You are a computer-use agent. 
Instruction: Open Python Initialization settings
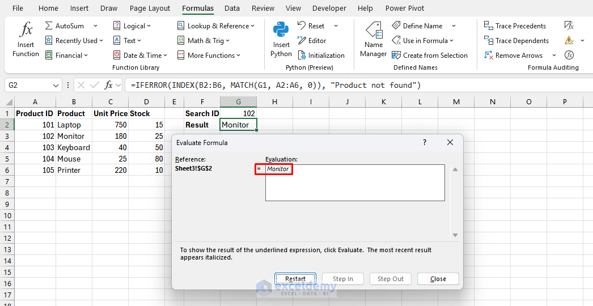point(321,55)
